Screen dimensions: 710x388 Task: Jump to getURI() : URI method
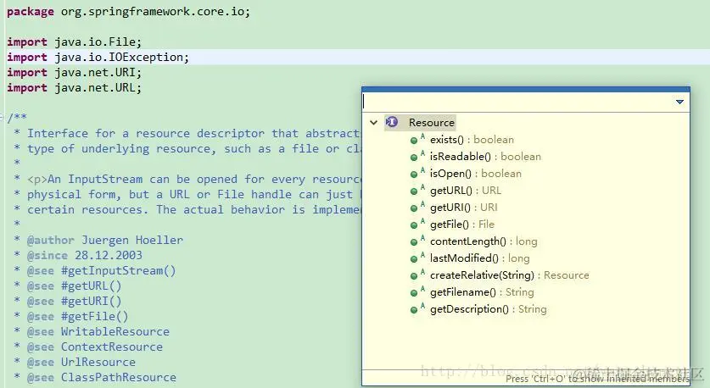pos(464,208)
